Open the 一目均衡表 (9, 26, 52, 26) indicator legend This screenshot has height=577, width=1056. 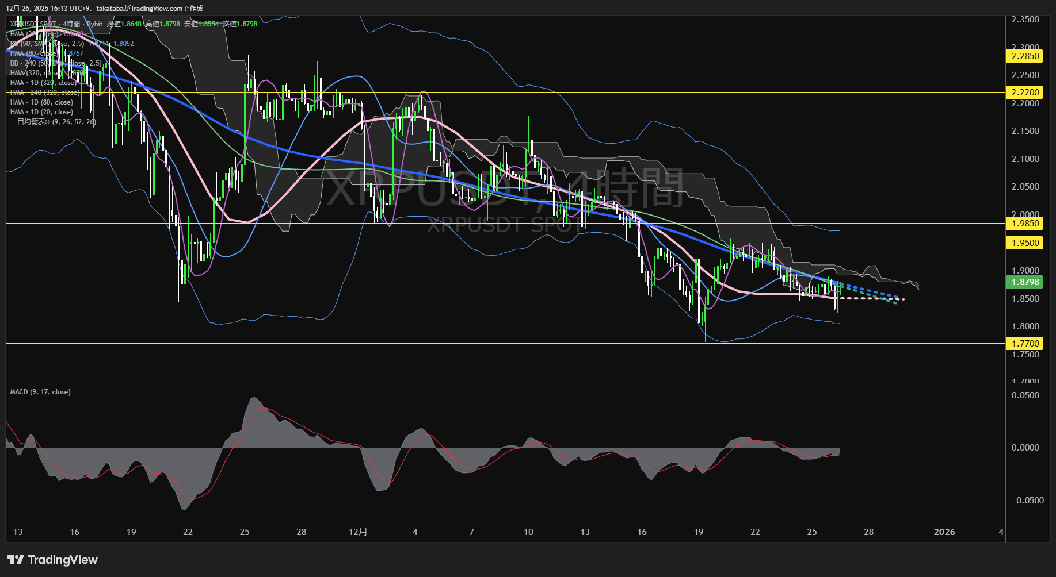(53, 122)
